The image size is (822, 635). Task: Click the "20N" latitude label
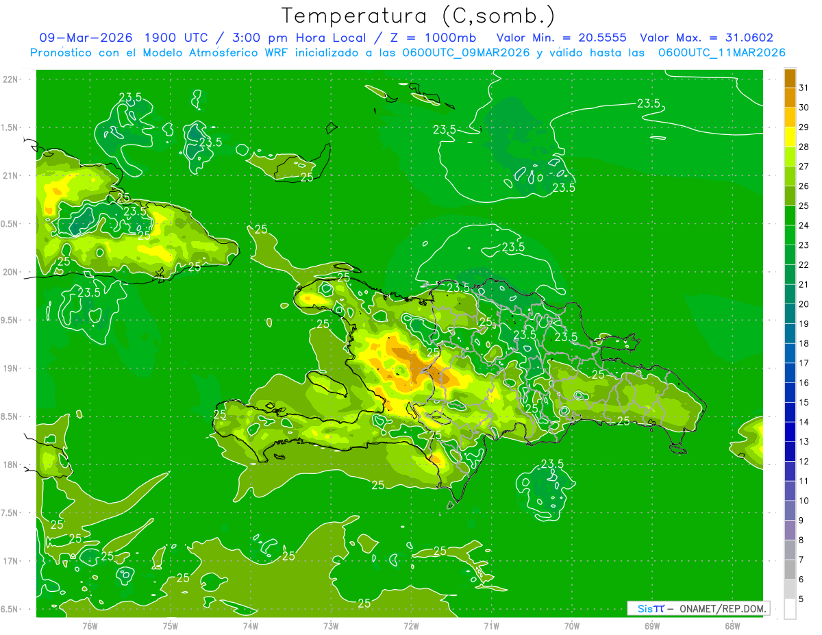[11, 272]
